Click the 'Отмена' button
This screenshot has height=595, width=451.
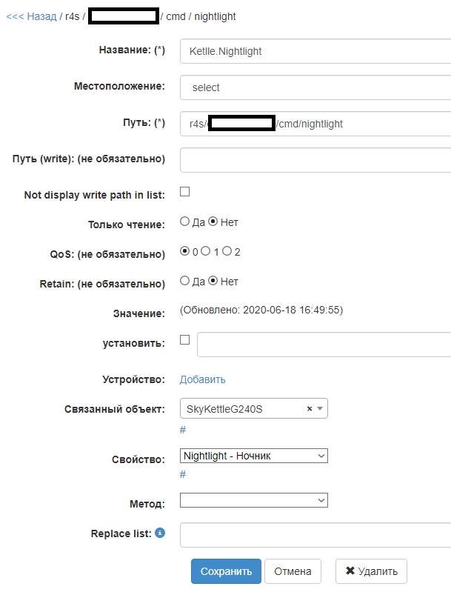tap(293, 571)
